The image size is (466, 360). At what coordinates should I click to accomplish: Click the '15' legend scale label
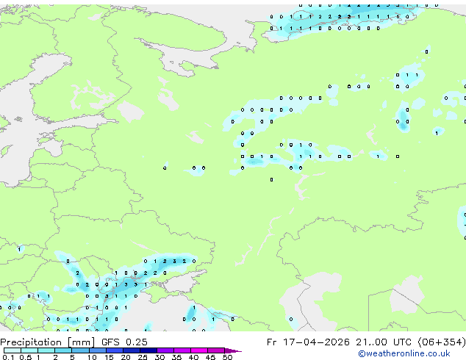[x=109, y=357]
